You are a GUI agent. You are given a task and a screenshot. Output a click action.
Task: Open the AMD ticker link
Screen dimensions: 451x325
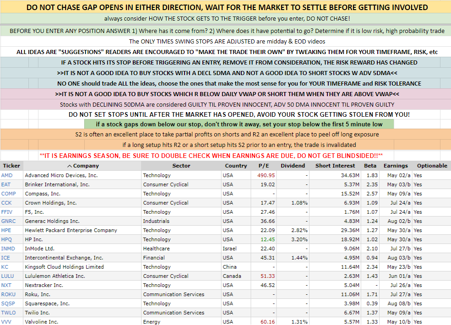point(7,175)
